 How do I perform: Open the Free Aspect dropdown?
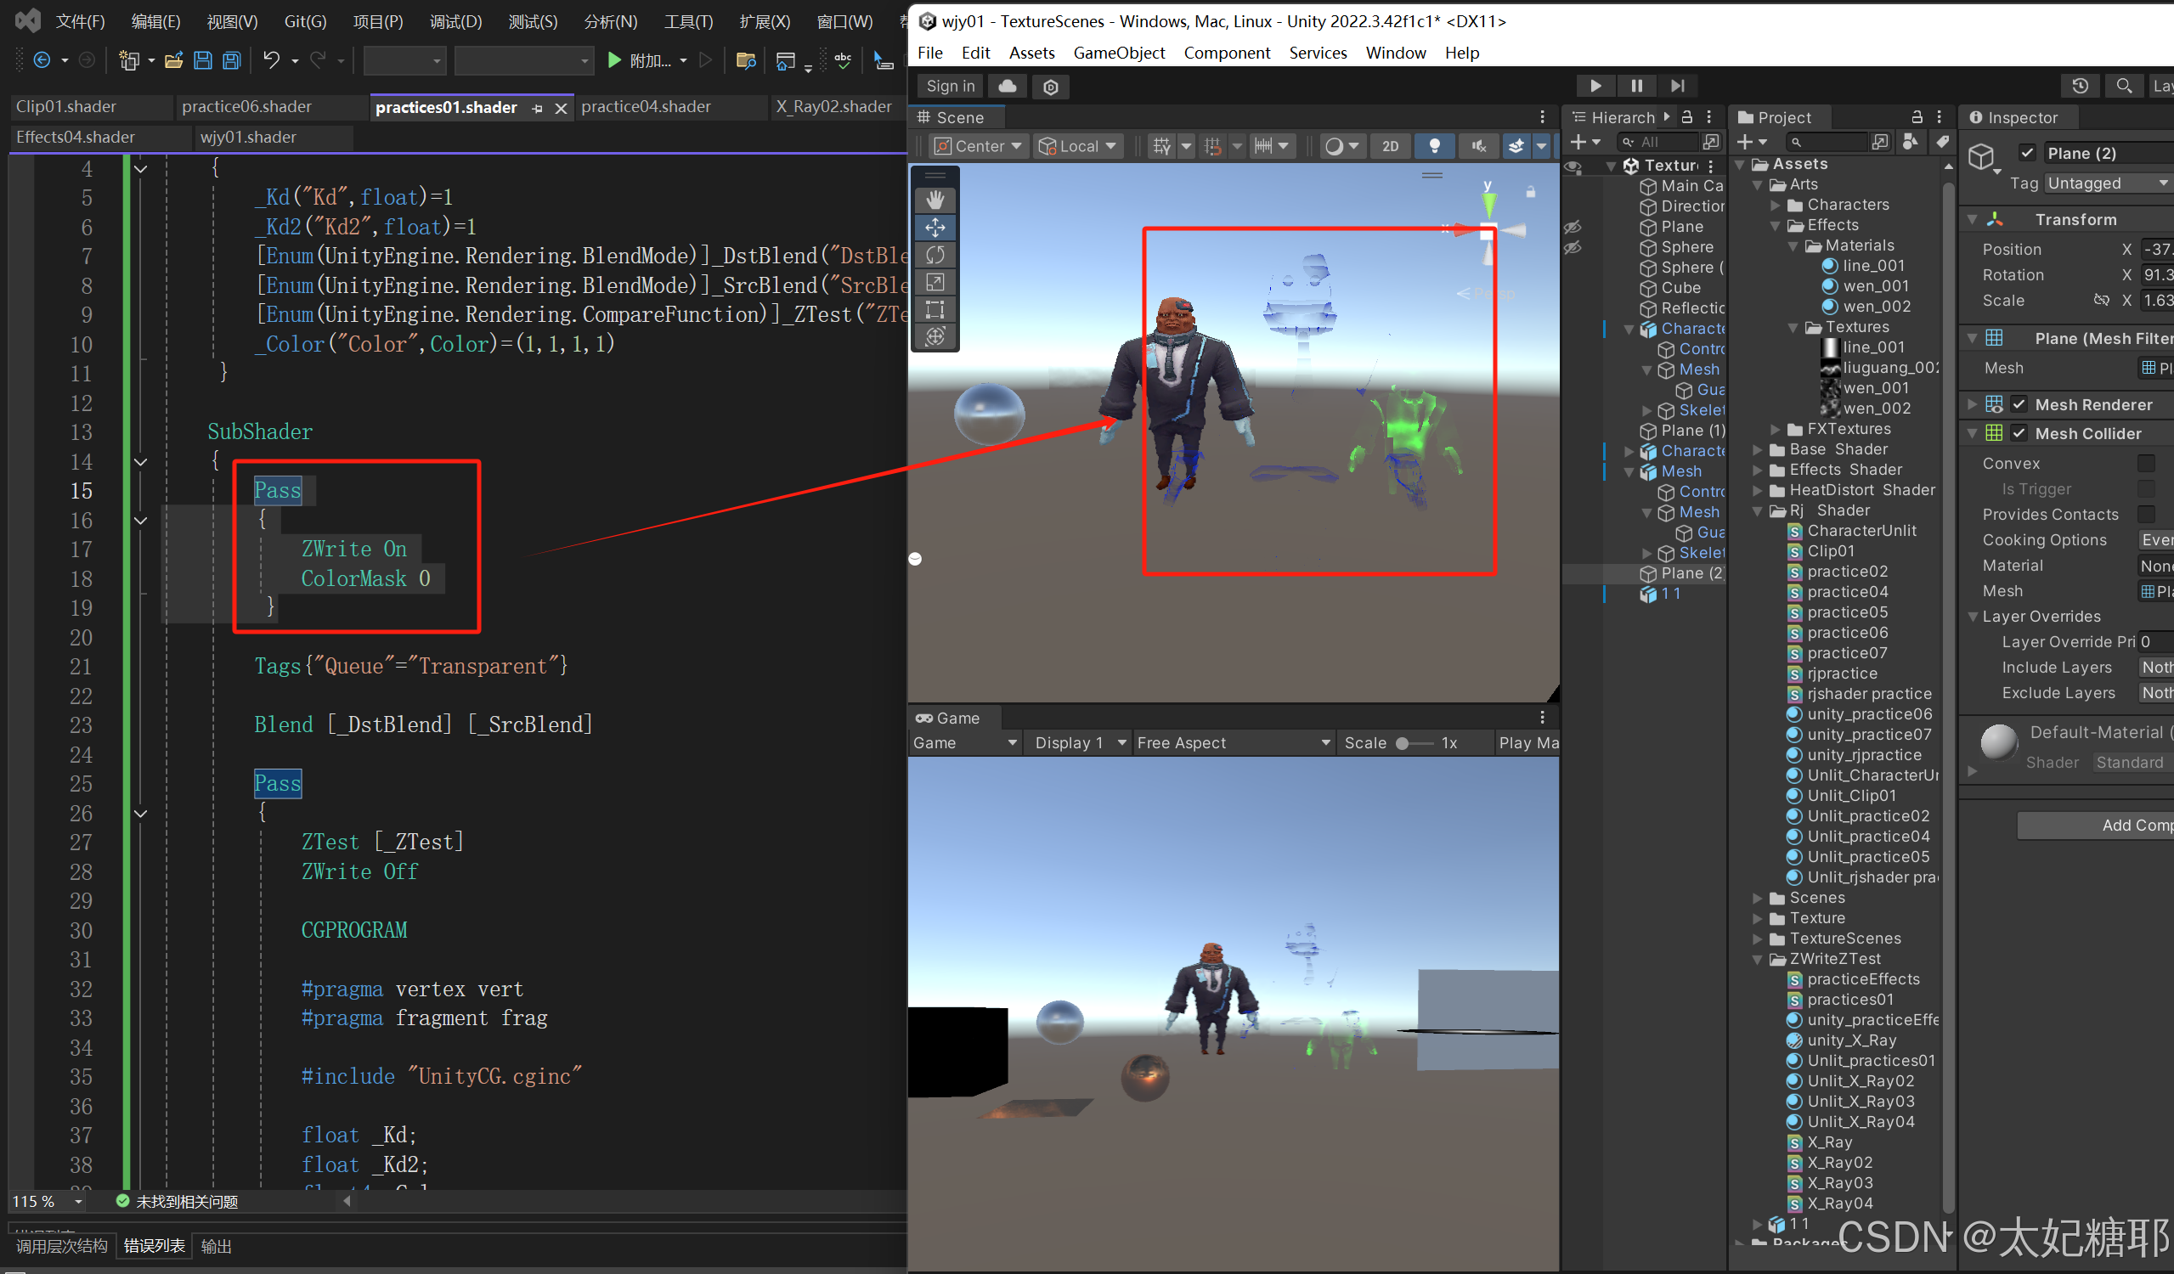[x=1232, y=742]
